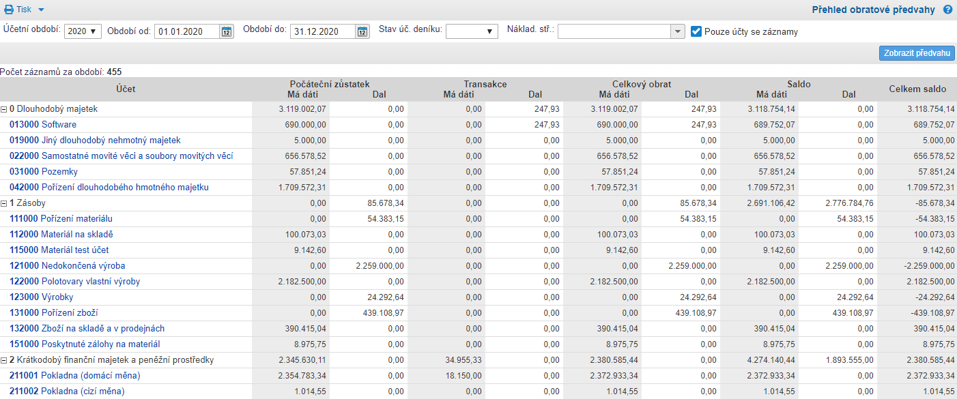Collapse the 0 Dlouhodobý majetek group

4,109
